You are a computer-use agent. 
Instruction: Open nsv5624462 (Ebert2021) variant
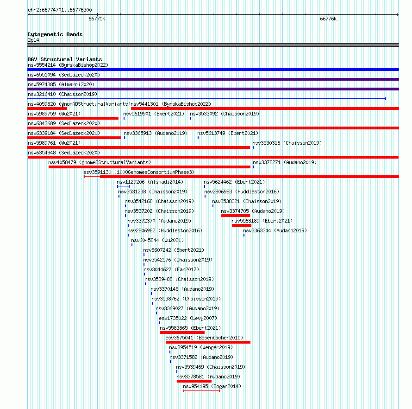pos(234,182)
